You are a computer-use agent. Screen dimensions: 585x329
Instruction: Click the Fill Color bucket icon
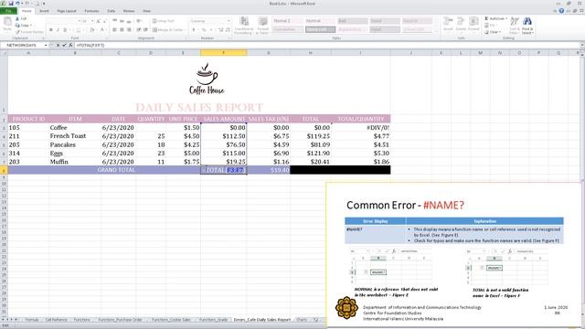tap(91, 30)
